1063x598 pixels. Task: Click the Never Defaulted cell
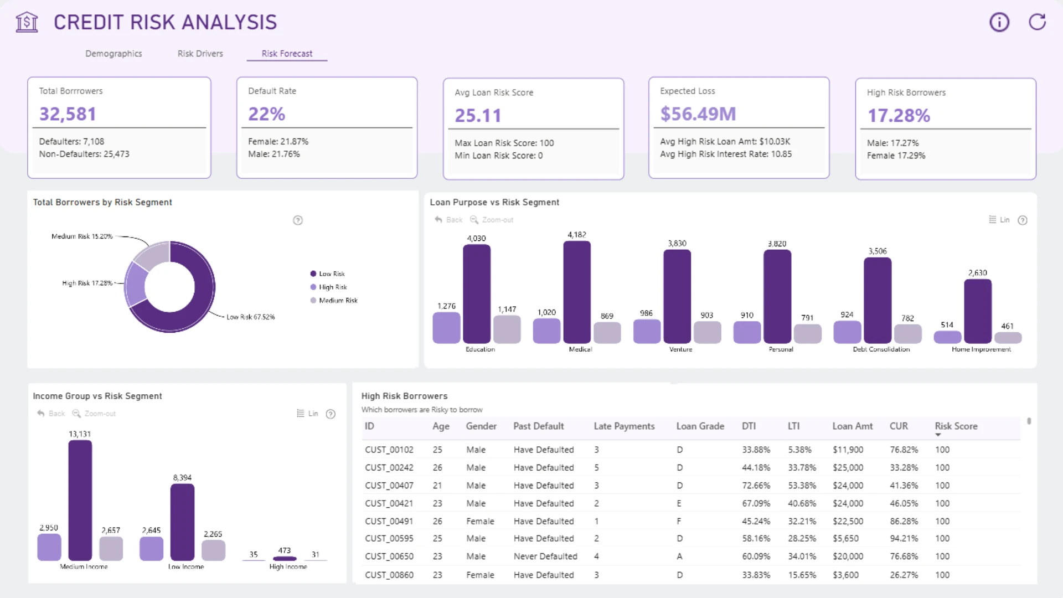point(545,556)
